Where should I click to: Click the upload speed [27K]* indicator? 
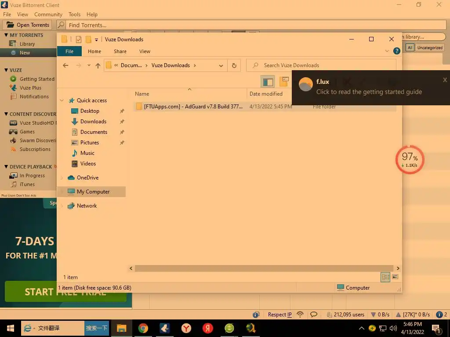(x=413, y=315)
